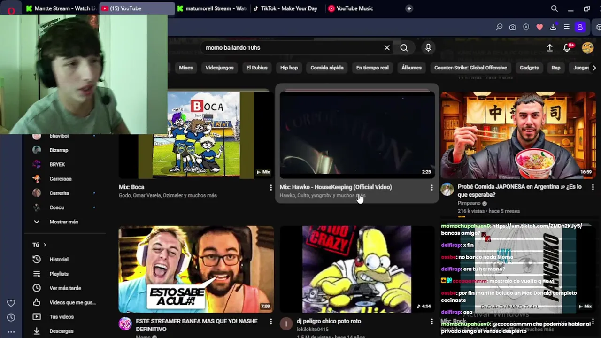The image size is (601, 338).
Task: Select the Gadgets filter chip
Action: [x=529, y=68]
